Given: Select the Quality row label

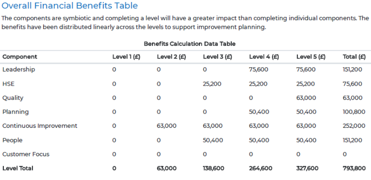Looking at the screenshot, I should point(13,98).
